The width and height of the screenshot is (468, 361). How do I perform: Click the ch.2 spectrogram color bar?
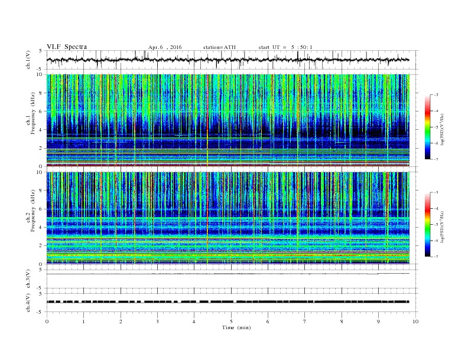(427, 224)
